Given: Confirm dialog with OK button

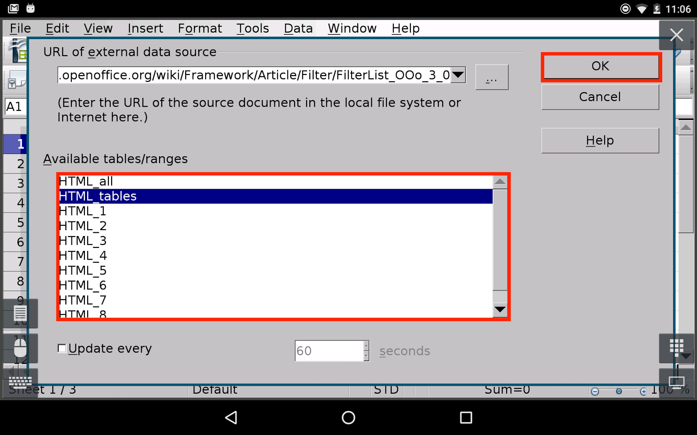Looking at the screenshot, I should point(600,67).
